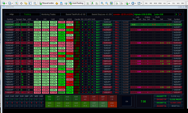Viewport: 188px width, 113px height.
Task: Toggle the AutoTrading button
Action: click(x=76, y=3)
